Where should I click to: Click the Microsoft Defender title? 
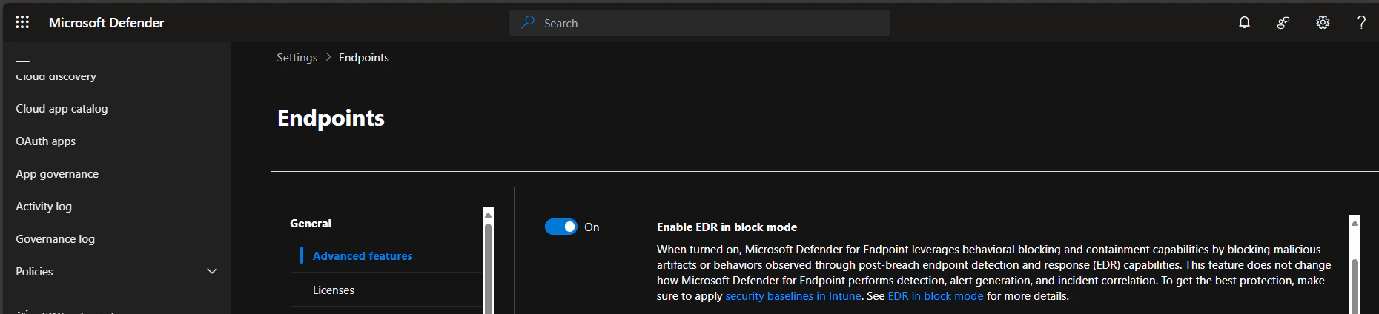tap(107, 22)
